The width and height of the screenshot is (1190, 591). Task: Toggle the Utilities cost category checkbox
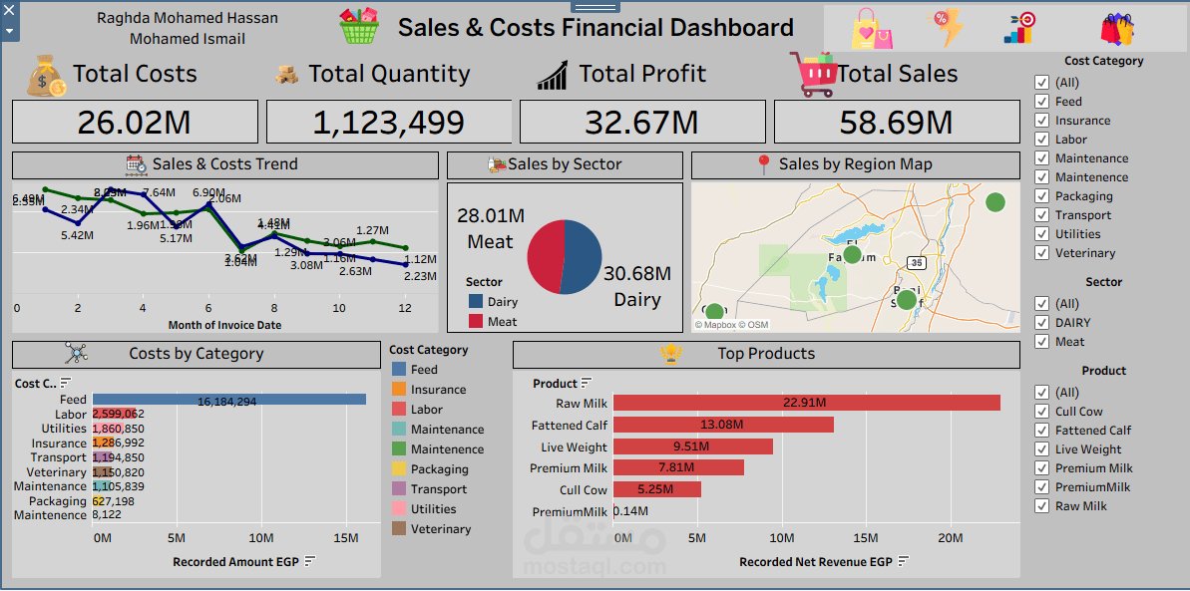[x=1041, y=234]
